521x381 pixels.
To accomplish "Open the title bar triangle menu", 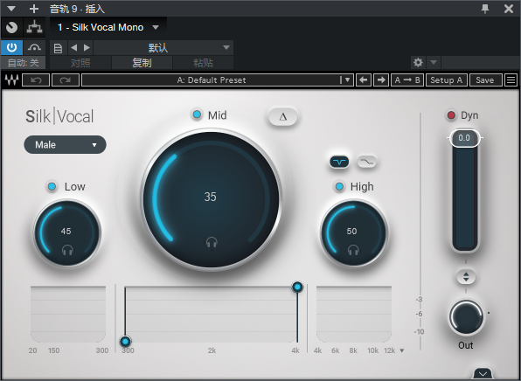I will pyautogui.click(x=11, y=9).
